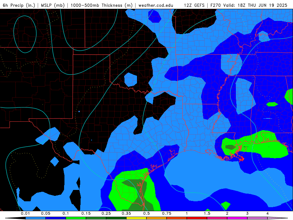The image size is (293, 220).
Task: Click the 0.15 legend value
Action: pos(86,213)
